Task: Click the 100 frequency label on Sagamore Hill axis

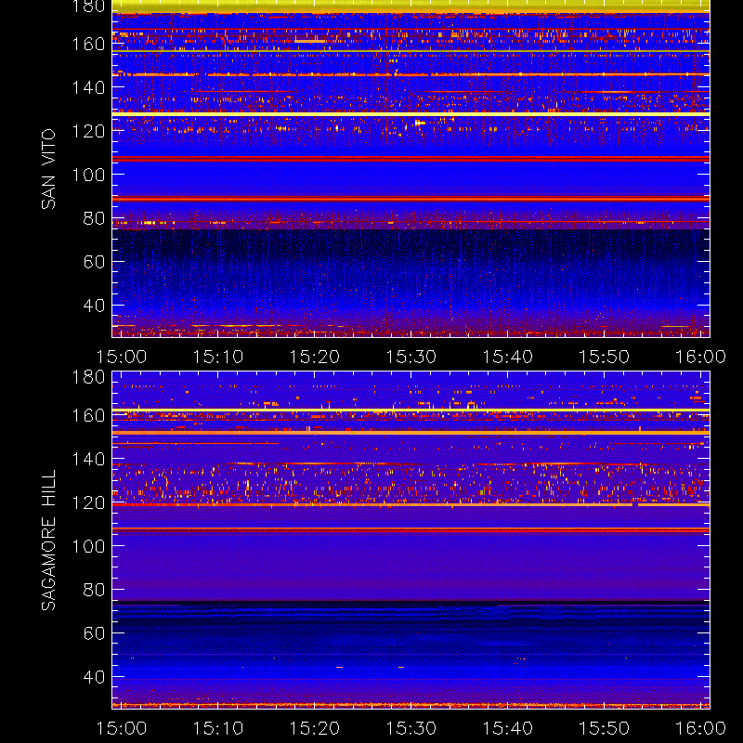Action: coord(88,546)
